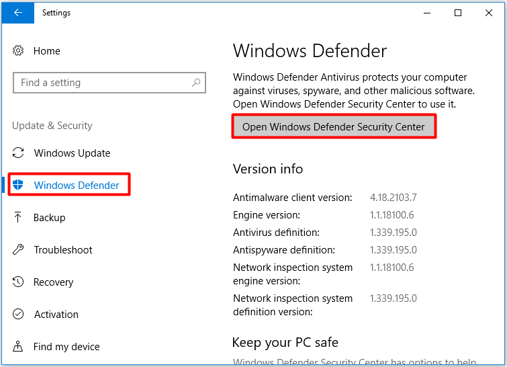Open the Home settings page
Screen dimensions: 507x367
[47, 51]
